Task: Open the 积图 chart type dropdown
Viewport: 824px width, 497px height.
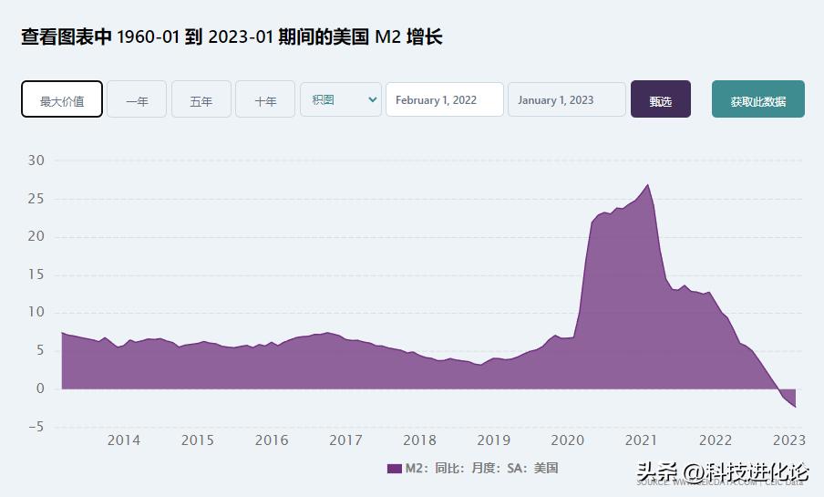Action: click(341, 99)
